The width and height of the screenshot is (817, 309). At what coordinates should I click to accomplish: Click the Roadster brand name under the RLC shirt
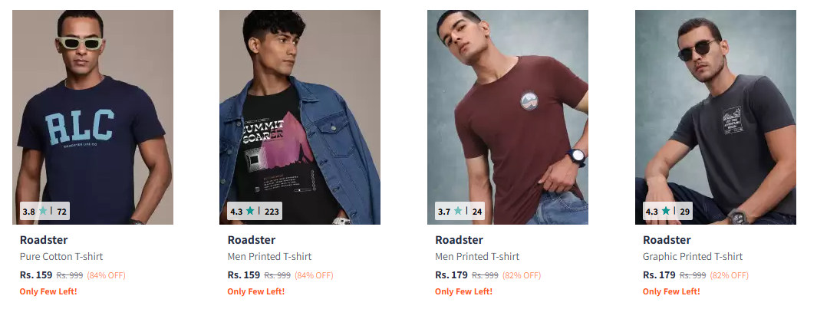point(44,240)
